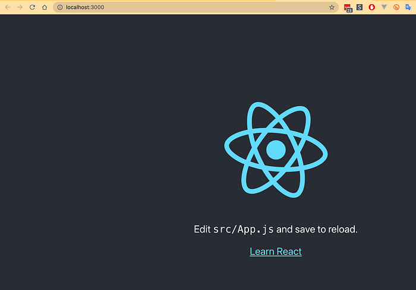416x290 pixels.
Task: Click the src/App.js code text
Action: (x=243, y=230)
